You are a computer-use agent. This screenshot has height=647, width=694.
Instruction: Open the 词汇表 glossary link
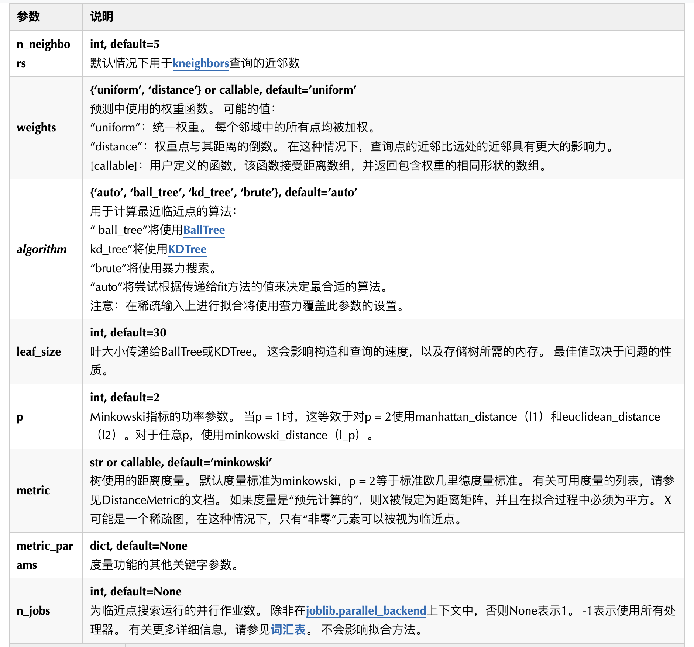click(288, 630)
